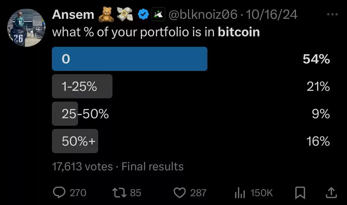The height and width of the screenshot is (205, 347).
Task: Click the affiliate badge next to checkmark
Action: [x=158, y=15]
